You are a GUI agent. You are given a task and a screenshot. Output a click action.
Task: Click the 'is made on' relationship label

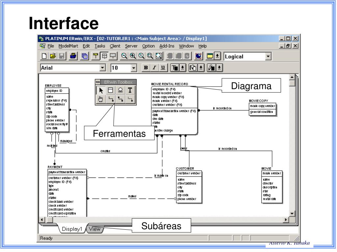click(161, 176)
